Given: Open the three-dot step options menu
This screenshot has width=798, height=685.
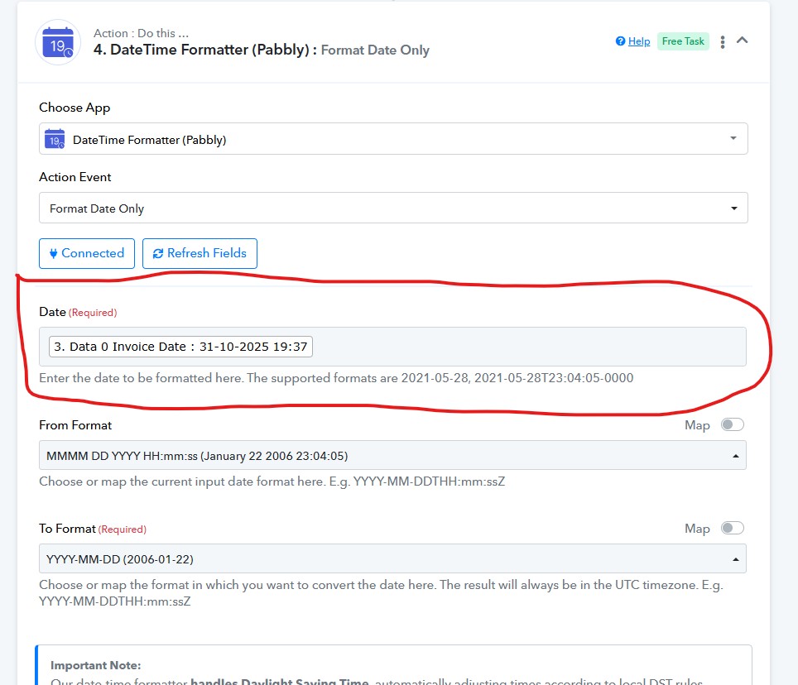Looking at the screenshot, I should (x=723, y=41).
